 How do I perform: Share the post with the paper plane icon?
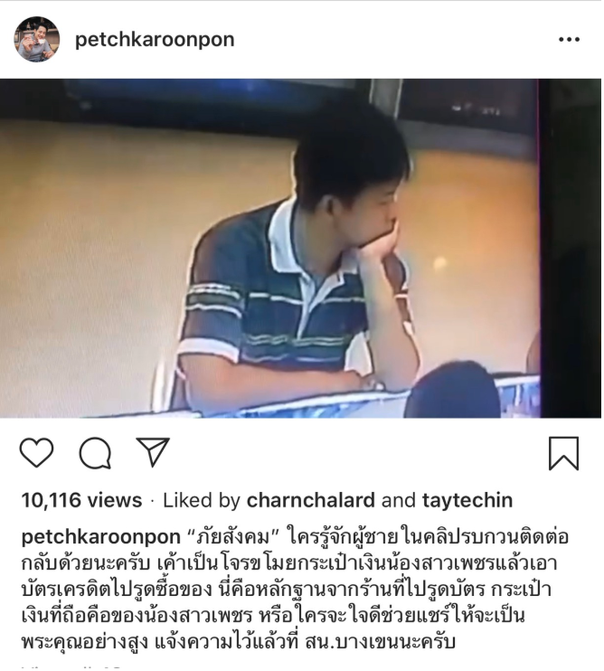(x=153, y=451)
